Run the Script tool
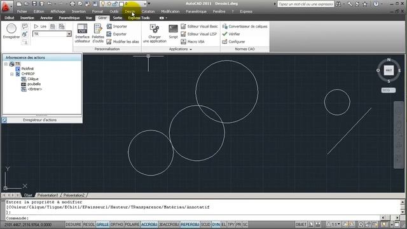 (173, 32)
